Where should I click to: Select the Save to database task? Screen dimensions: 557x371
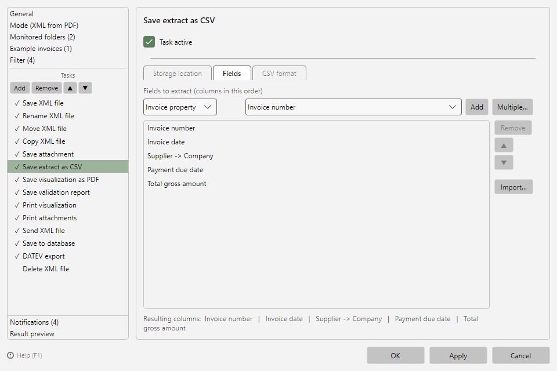[68, 243]
